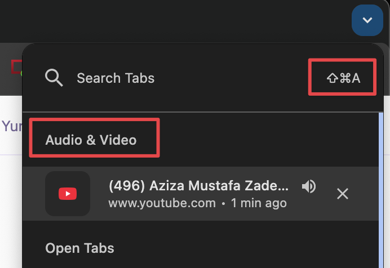Click the red play logo icon
Viewport: 390px width, 268px height.
(x=68, y=194)
